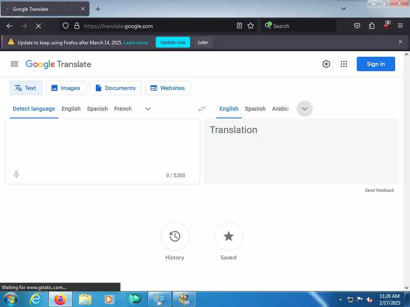Open Google apps grid
The height and width of the screenshot is (307, 410).
(x=344, y=64)
